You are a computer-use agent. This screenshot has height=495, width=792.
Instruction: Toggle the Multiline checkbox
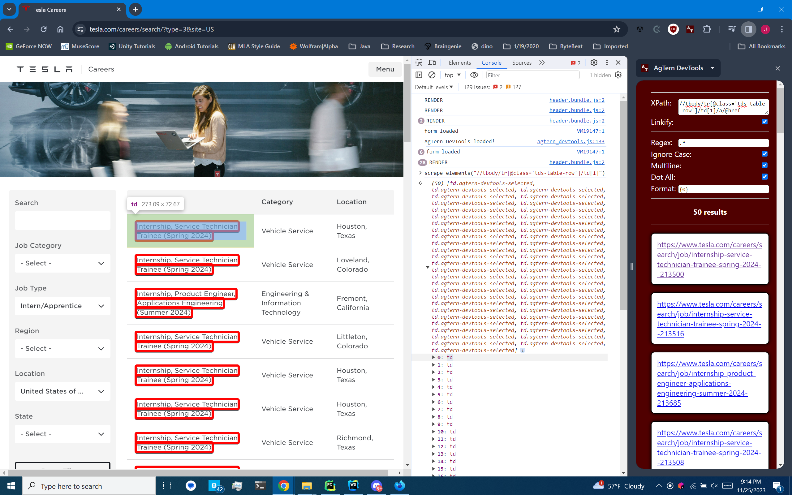pos(764,165)
